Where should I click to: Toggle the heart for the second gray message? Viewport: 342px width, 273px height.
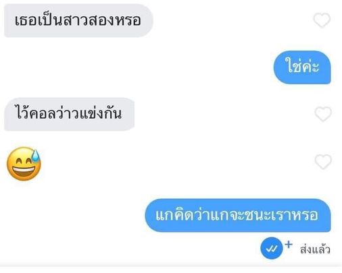point(323,114)
